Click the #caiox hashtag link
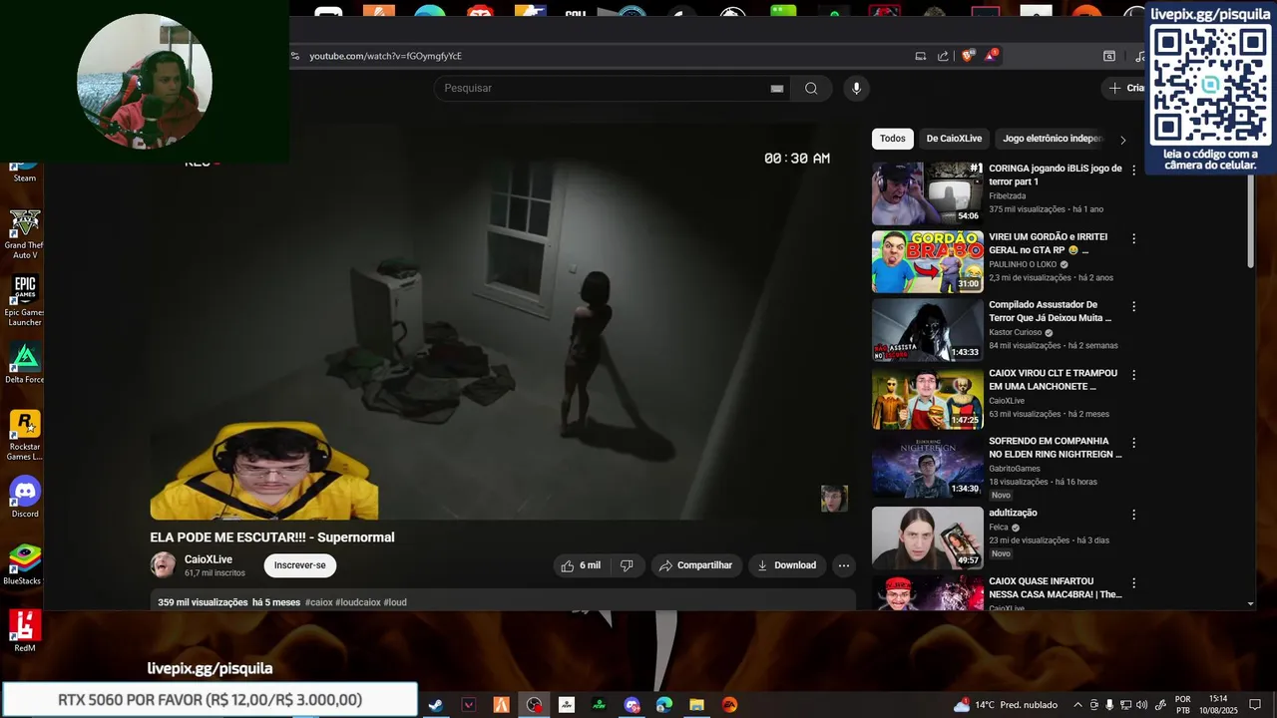This screenshot has height=718, width=1277. pyautogui.click(x=319, y=602)
